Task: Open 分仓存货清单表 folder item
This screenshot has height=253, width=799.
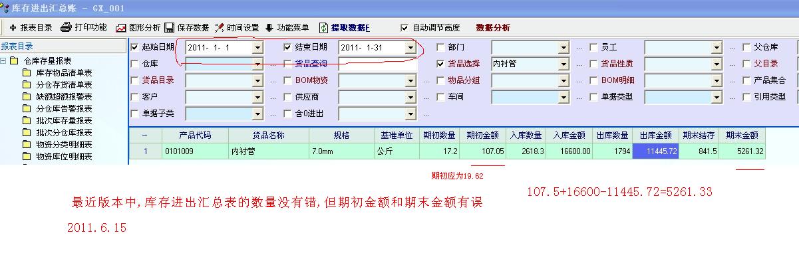Action: click(64, 85)
